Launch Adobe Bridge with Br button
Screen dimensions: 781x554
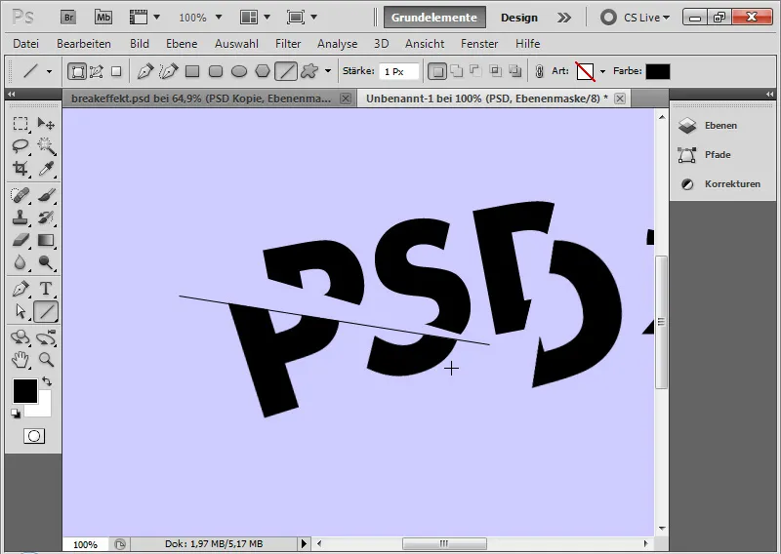tap(68, 18)
